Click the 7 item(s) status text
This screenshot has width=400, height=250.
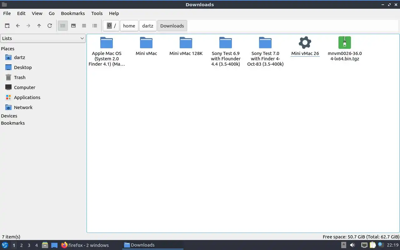pos(11,237)
